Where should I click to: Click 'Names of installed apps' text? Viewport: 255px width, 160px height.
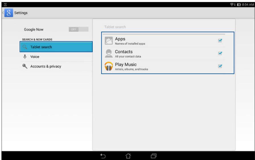[130, 44]
